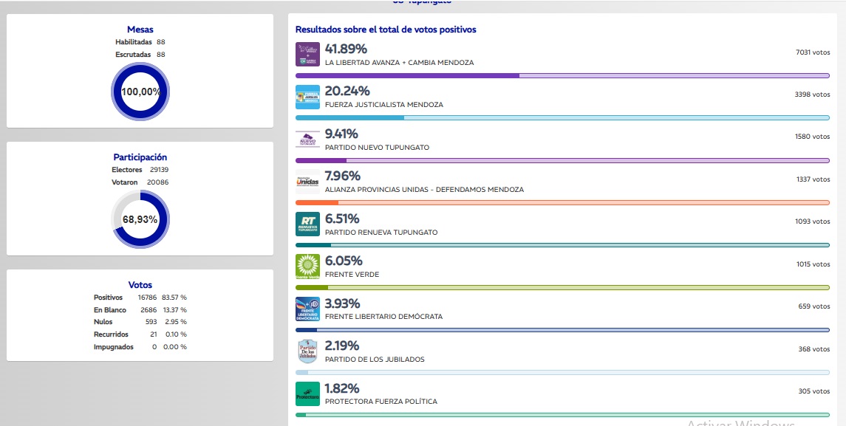This screenshot has height=426, width=846.
Task: Click the 'PARTIDO RENUEVA TUPUNGATO' party name
Action: point(381,233)
